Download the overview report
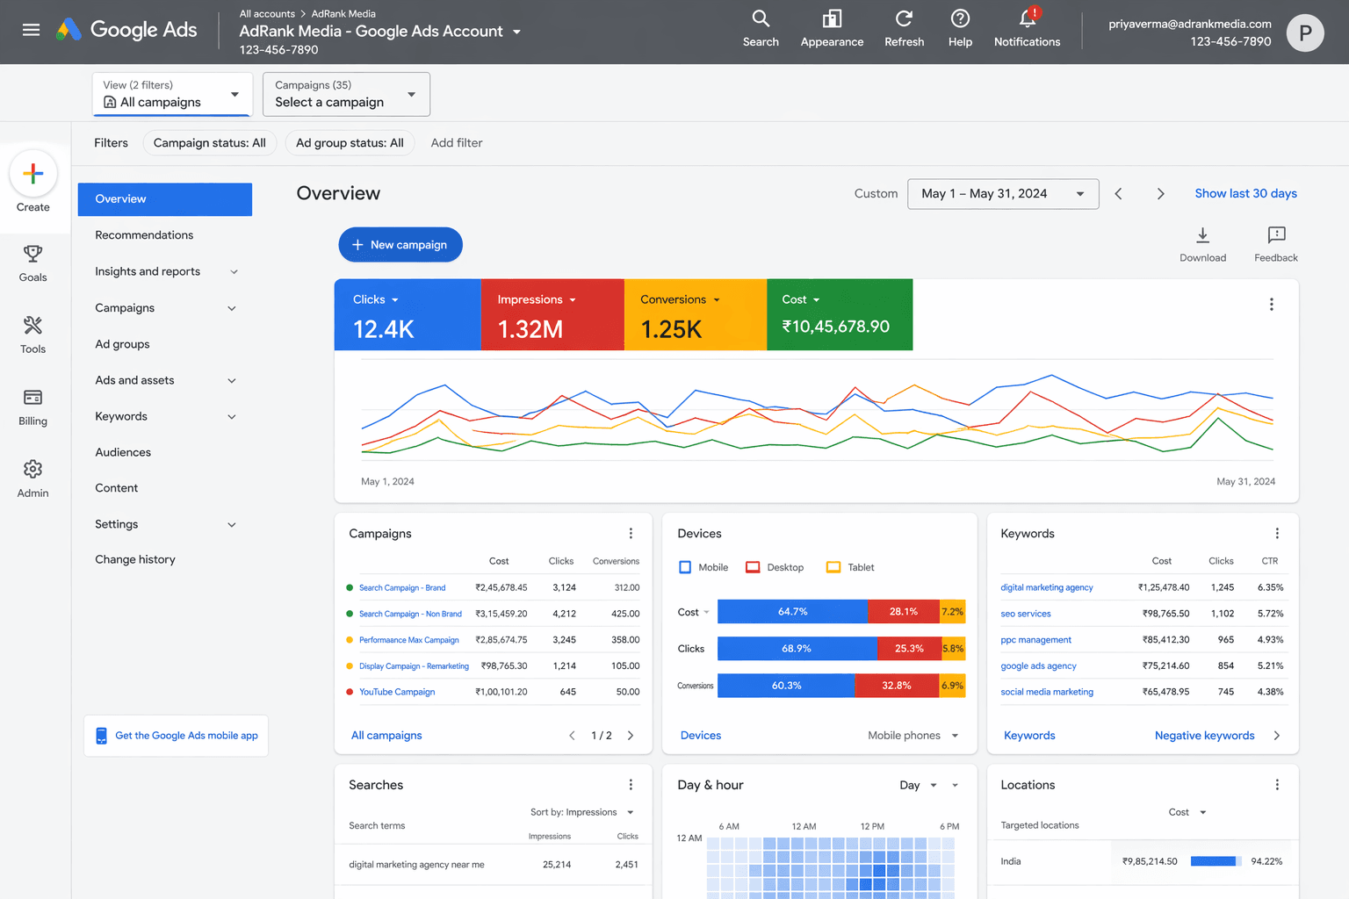The image size is (1349, 899). (x=1202, y=244)
